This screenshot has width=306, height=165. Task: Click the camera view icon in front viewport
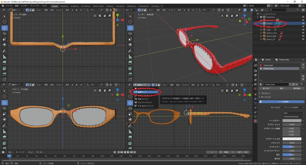coord(100,90)
